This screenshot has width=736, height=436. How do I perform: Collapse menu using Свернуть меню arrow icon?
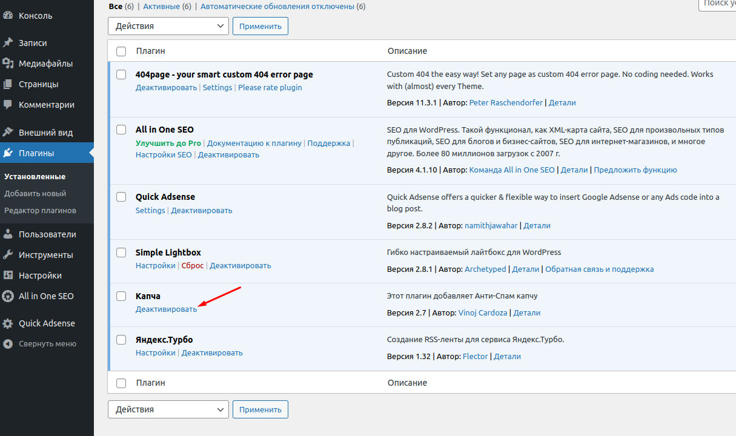click(8, 344)
